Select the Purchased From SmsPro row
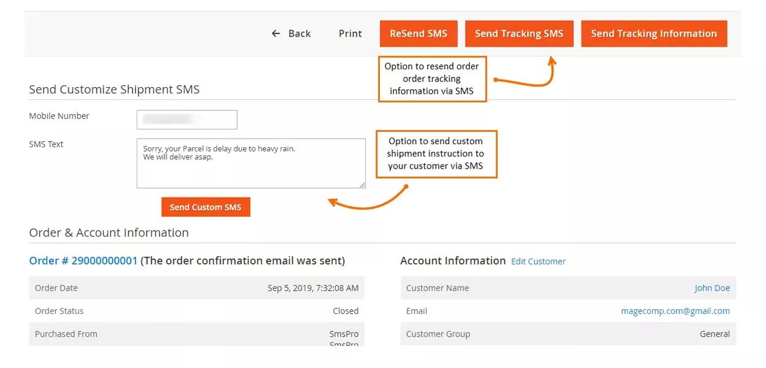 click(x=197, y=334)
